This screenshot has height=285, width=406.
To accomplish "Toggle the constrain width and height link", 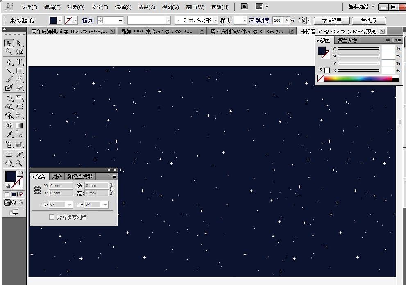I will (x=111, y=189).
